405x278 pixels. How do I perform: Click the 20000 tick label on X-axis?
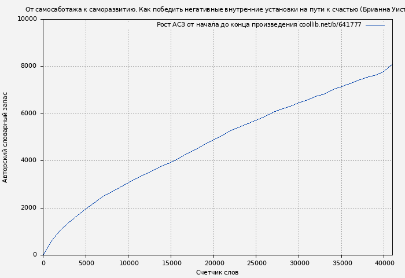pyautogui.click(x=213, y=262)
